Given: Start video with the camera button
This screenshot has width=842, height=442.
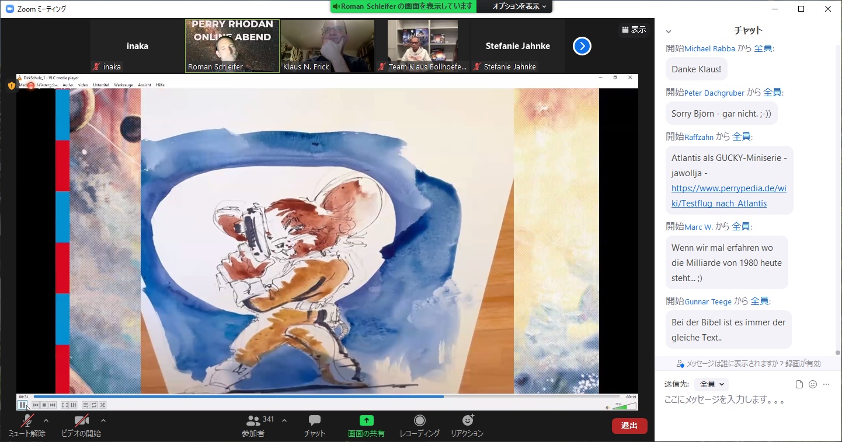Looking at the screenshot, I should pyautogui.click(x=81, y=422).
